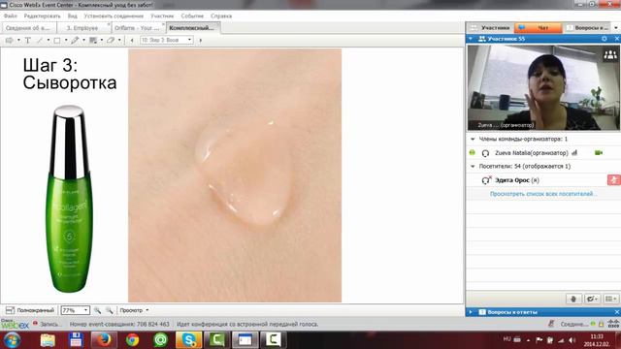Open the annotation color palette
621x349 pixels.
[x=93, y=40]
